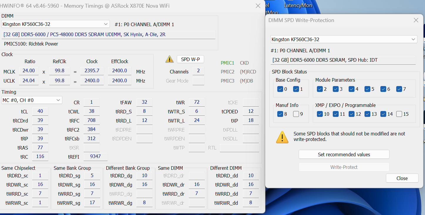Click the Channels value field

pyautogui.click(x=199, y=71)
